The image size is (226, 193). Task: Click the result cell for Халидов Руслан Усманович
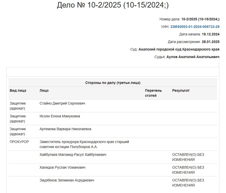188,170
